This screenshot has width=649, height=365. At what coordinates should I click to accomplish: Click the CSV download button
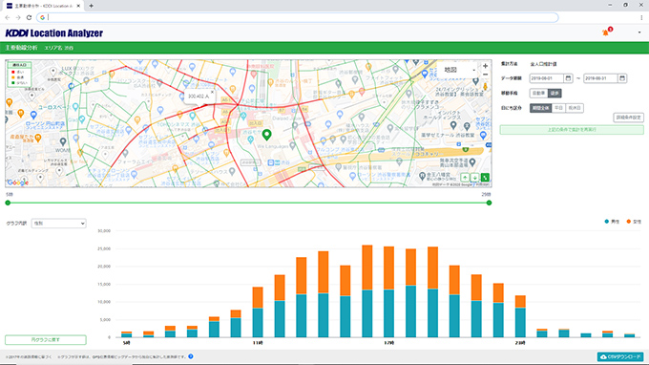point(620,356)
